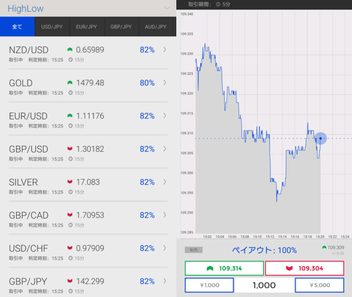
Task: Select the EUR/USD asset name
Action: (28, 116)
